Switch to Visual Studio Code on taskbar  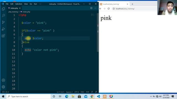coord(98,97)
